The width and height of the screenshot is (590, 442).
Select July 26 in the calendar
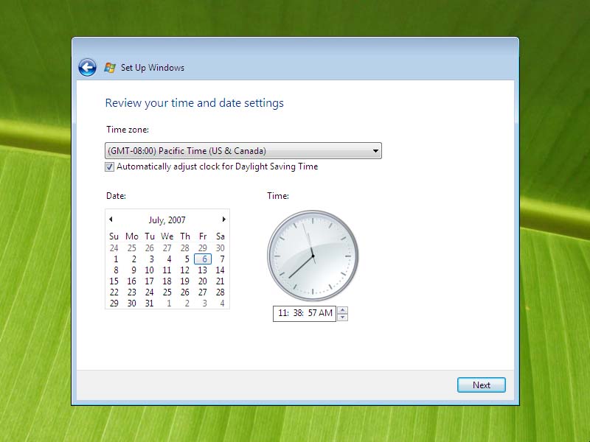click(x=185, y=292)
